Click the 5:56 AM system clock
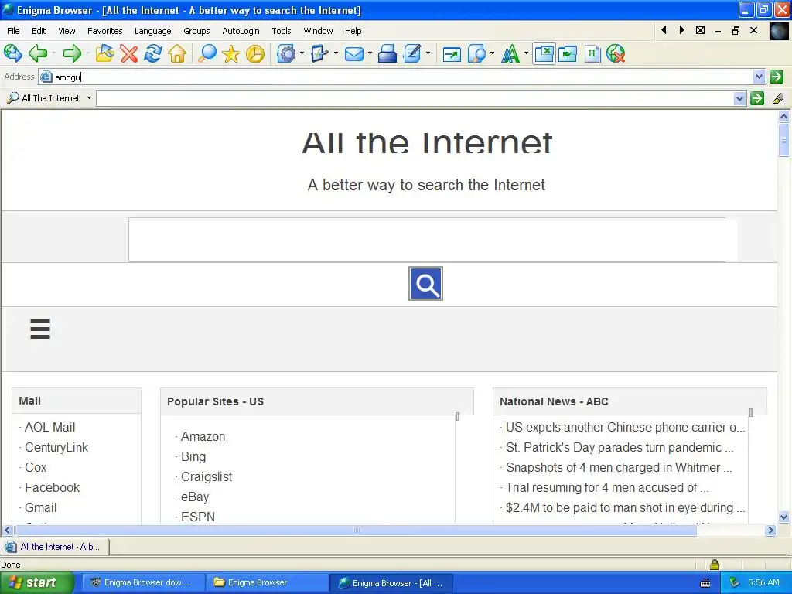 (763, 582)
